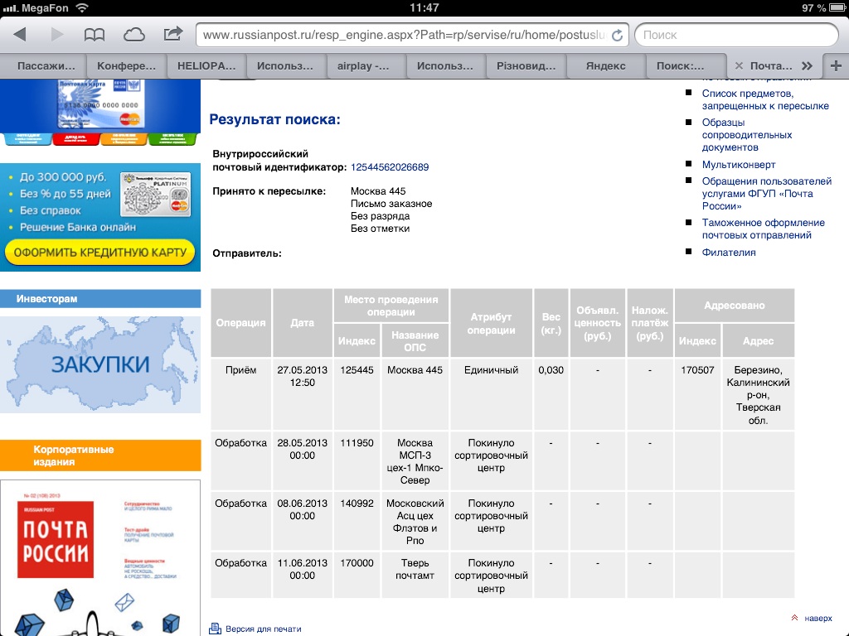The height and width of the screenshot is (636, 849).
Task: Switch to the Яндекс tab
Action: pyautogui.click(x=605, y=66)
